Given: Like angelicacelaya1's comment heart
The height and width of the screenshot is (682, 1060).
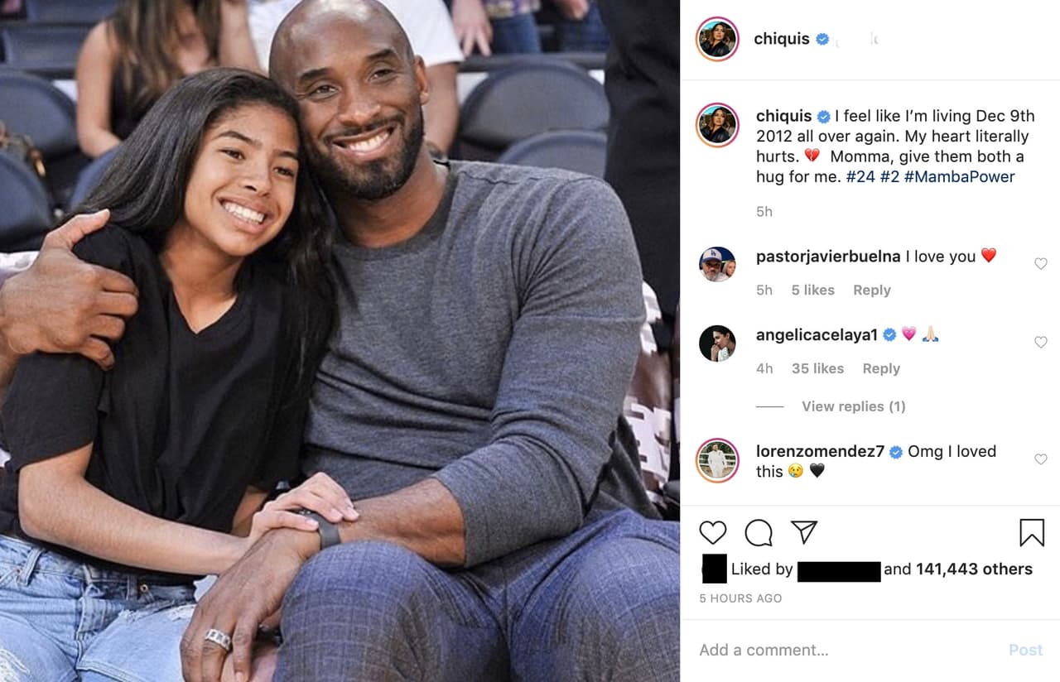Looking at the screenshot, I should [x=1041, y=342].
